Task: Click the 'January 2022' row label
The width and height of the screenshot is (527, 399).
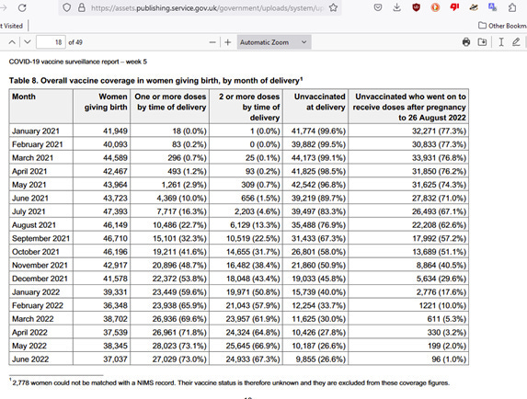Action: click(36, 292)
